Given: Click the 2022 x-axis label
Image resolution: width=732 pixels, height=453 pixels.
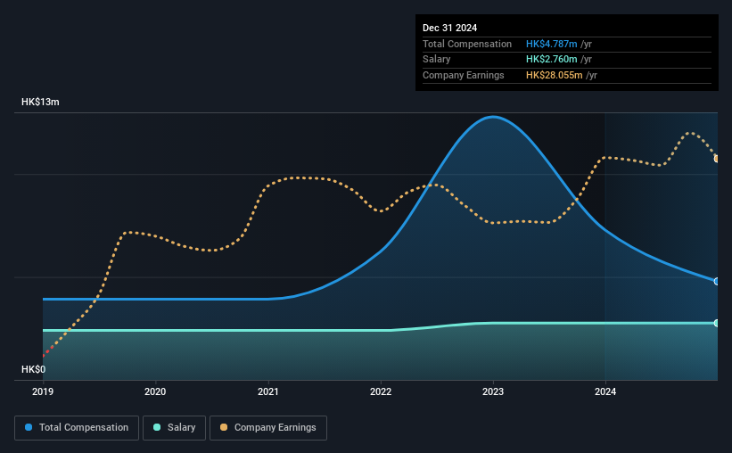Looking at the screenshot, I should pos(381,391).
